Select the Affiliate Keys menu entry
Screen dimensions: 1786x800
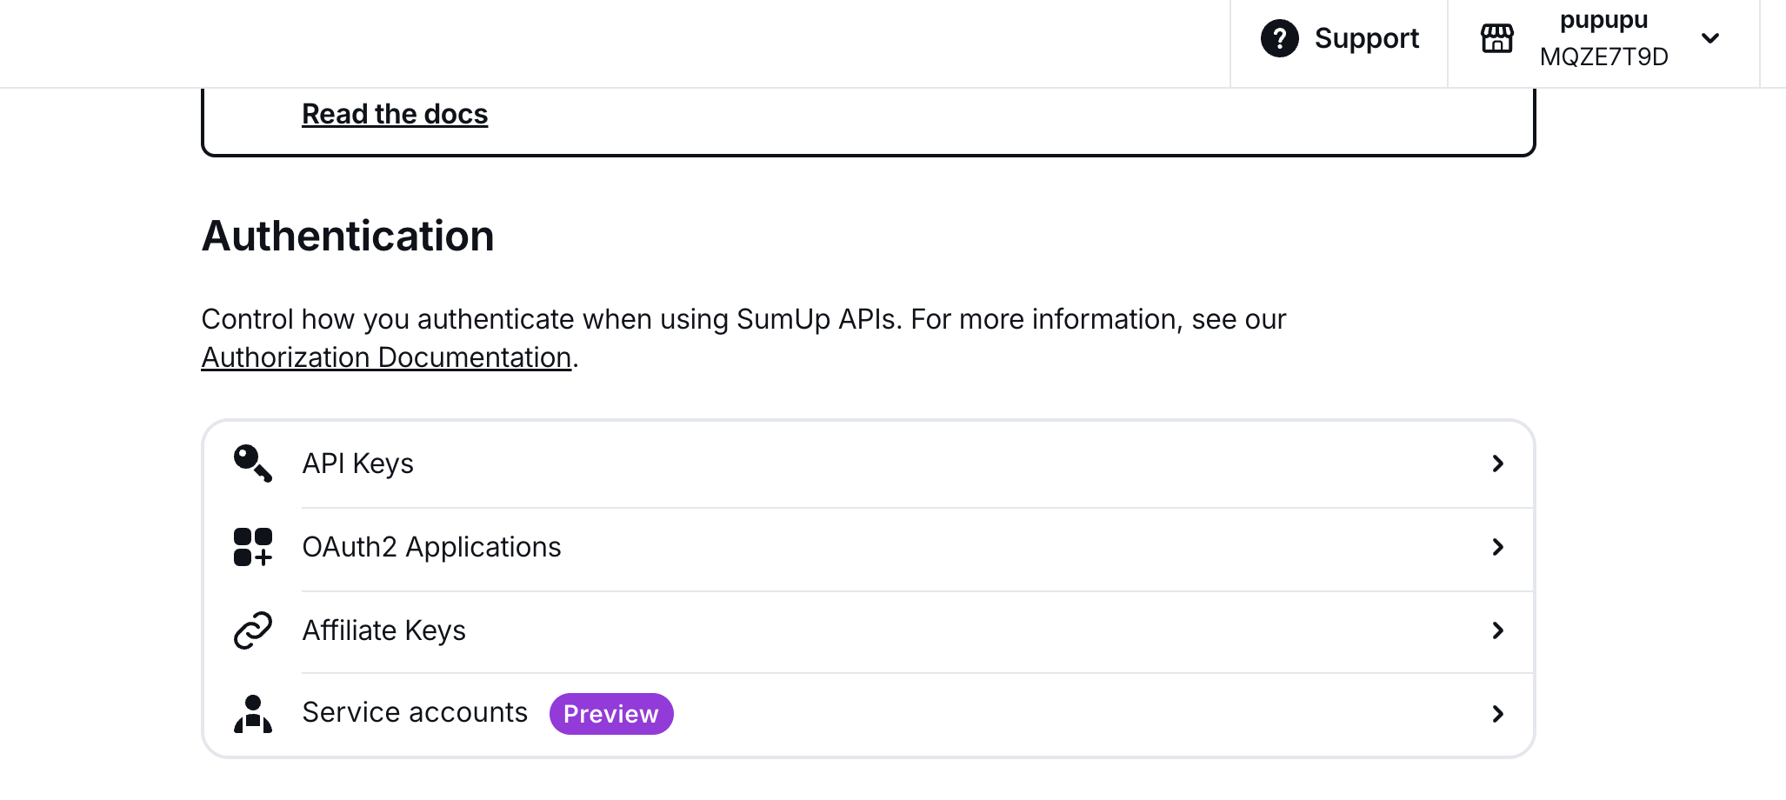383,630
